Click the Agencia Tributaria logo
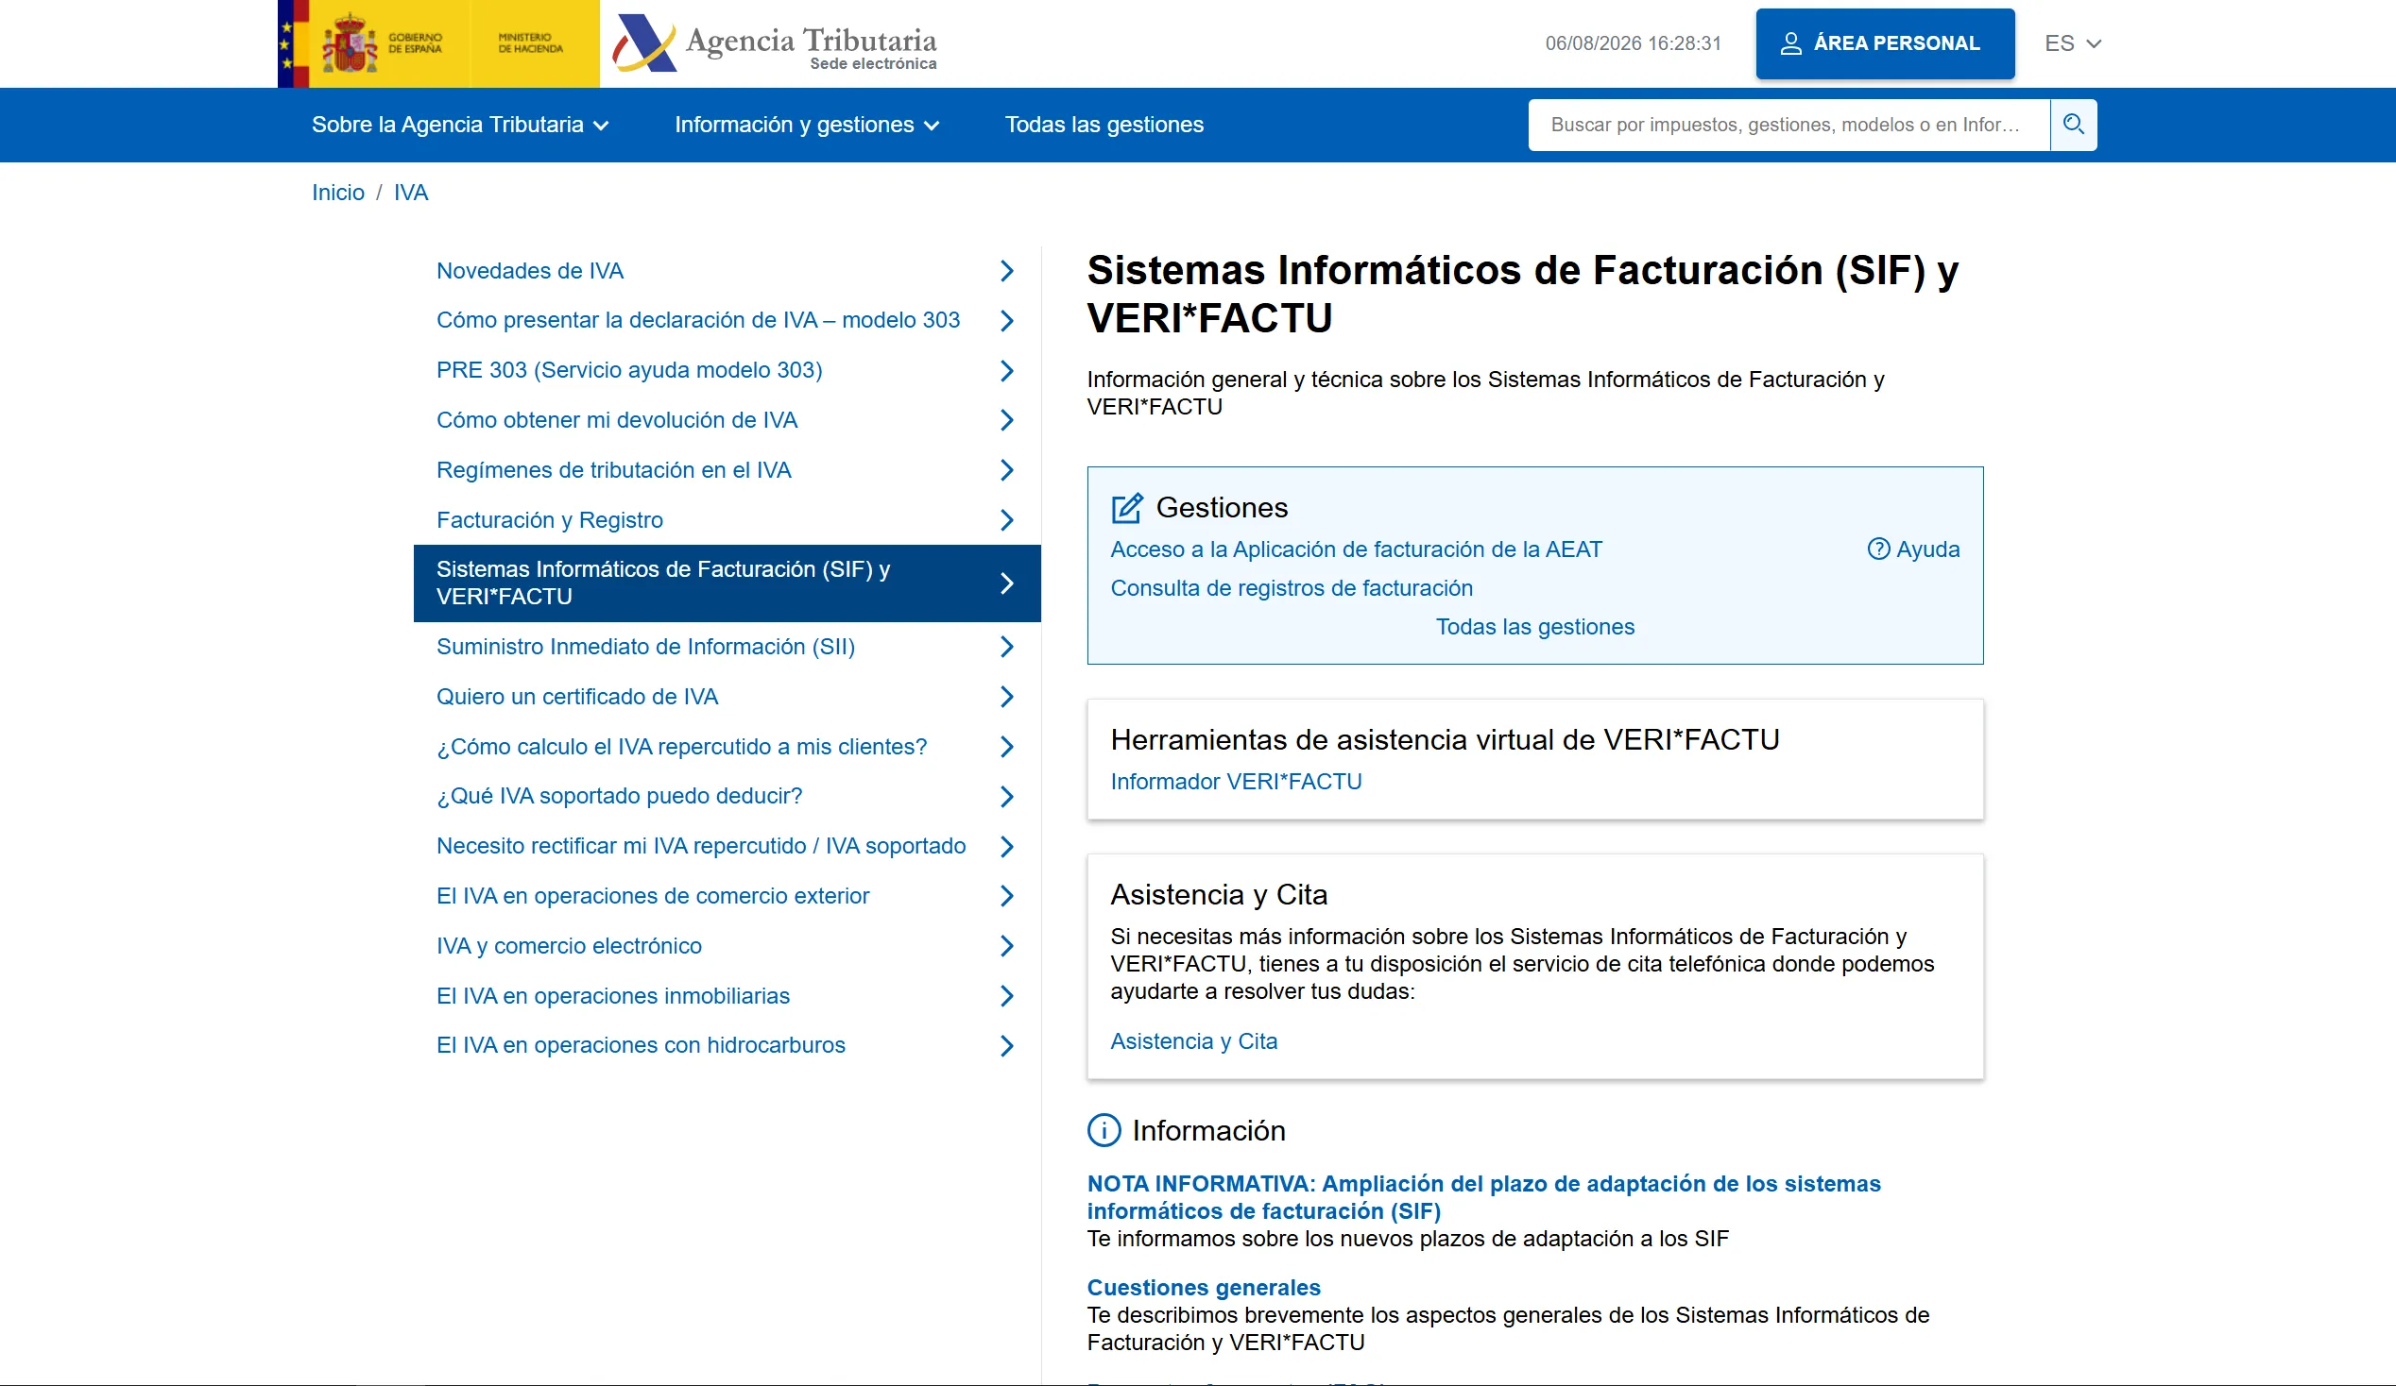2396x1386 pixels. point(774,43)
